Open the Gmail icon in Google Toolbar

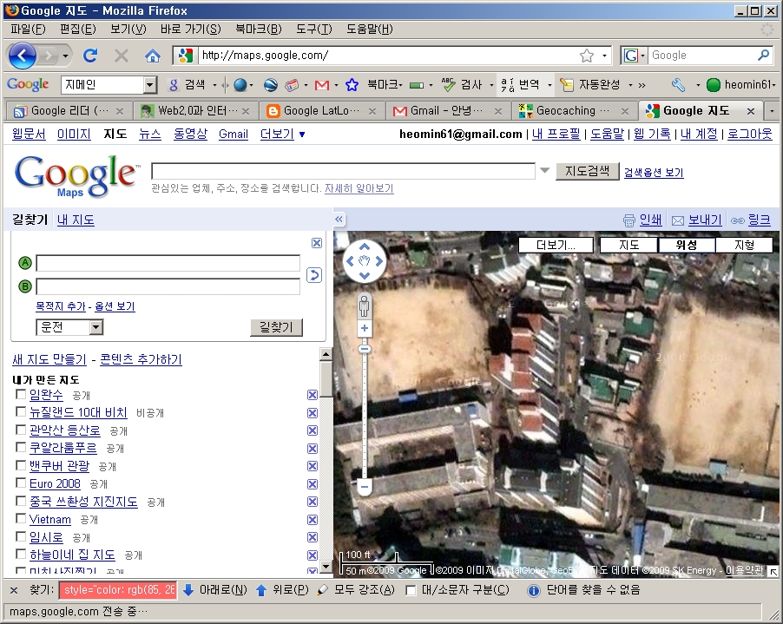[321, 85]
